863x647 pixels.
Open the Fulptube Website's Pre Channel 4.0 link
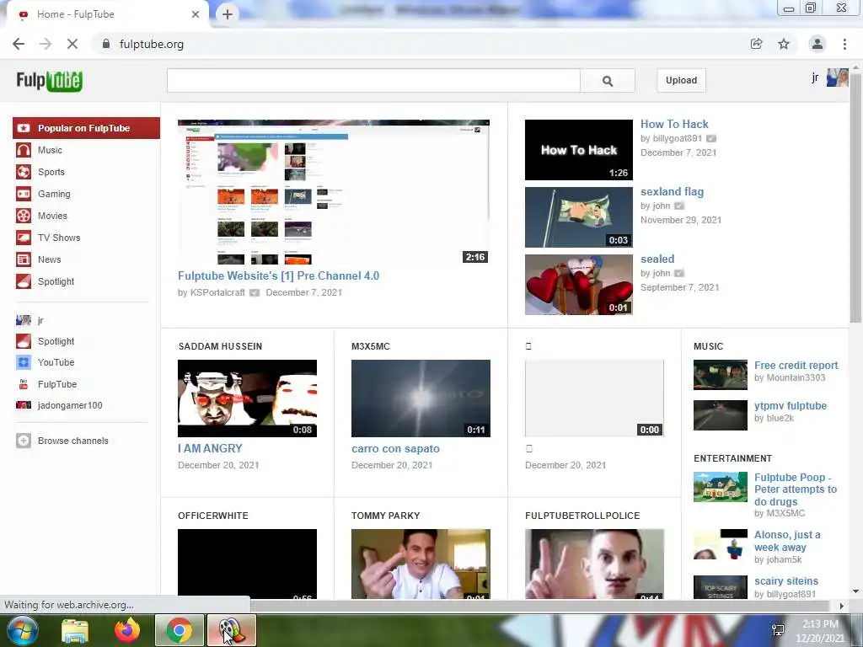pyautogui.click(x=278, y=275)
